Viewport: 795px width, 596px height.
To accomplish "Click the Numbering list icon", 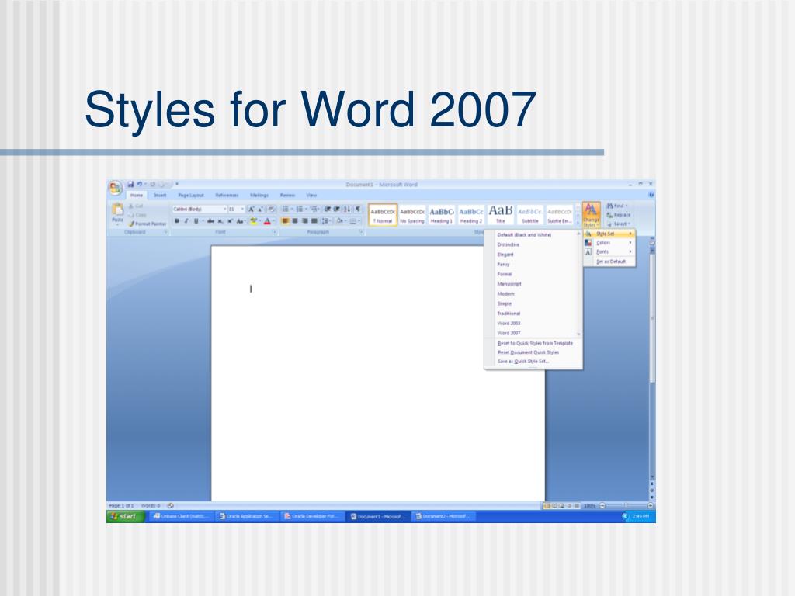I will [300, 209].
